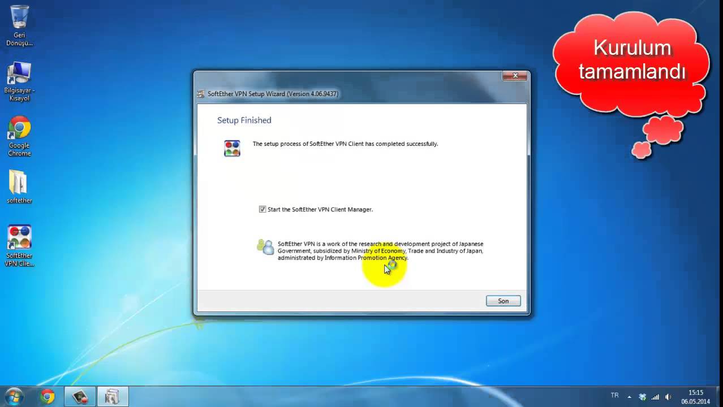The width and height of the screenshot is (723, 407).
Task: Select the Google Chrome desktop shortcut
Action: click(19, 136)
